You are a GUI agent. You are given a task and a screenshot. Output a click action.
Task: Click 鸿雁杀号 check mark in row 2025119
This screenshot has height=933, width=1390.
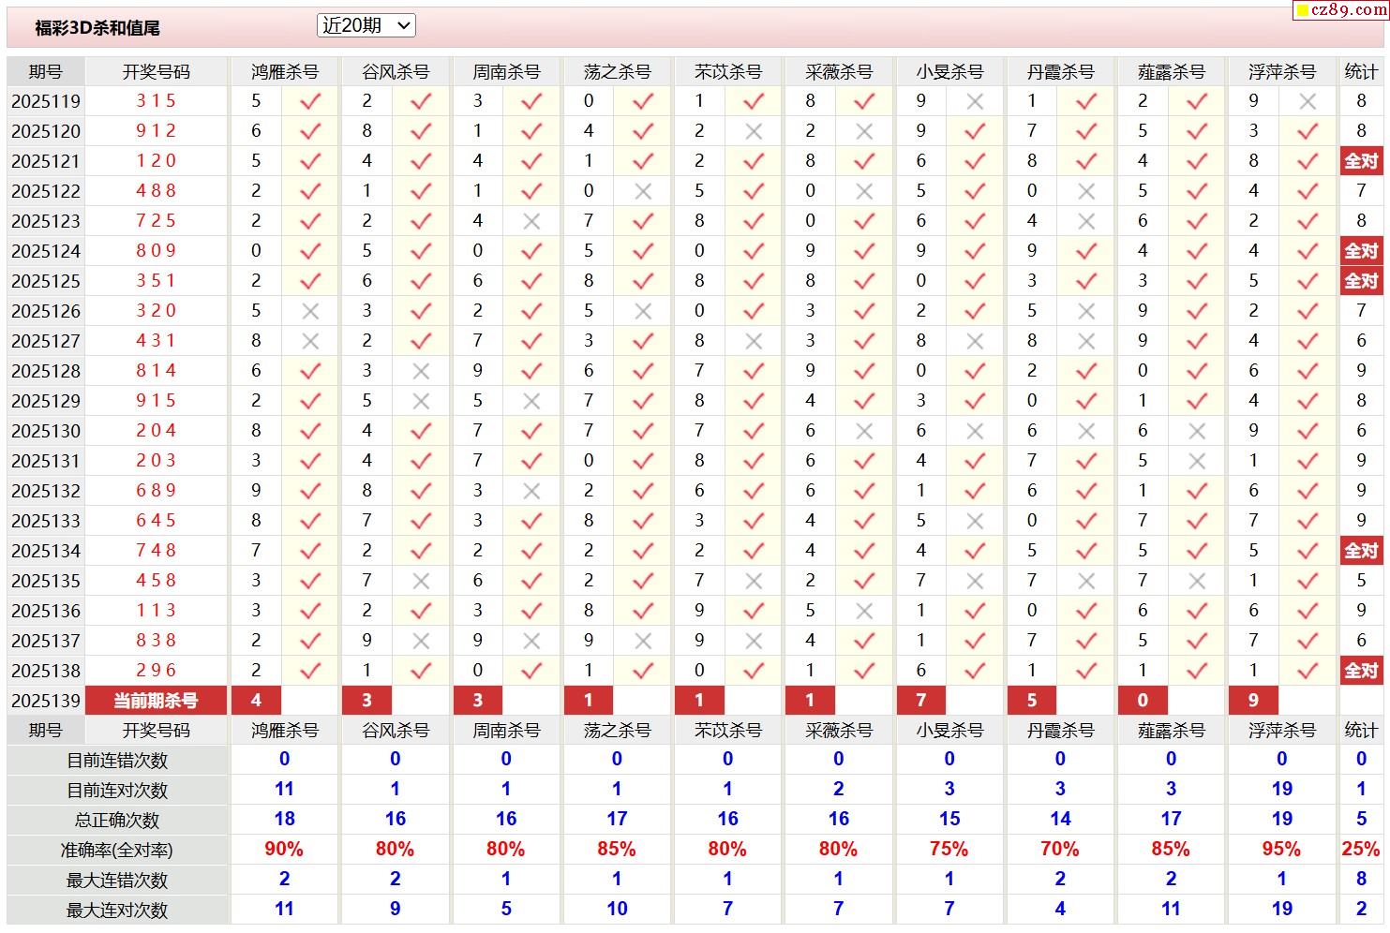(x=310, y=101)
